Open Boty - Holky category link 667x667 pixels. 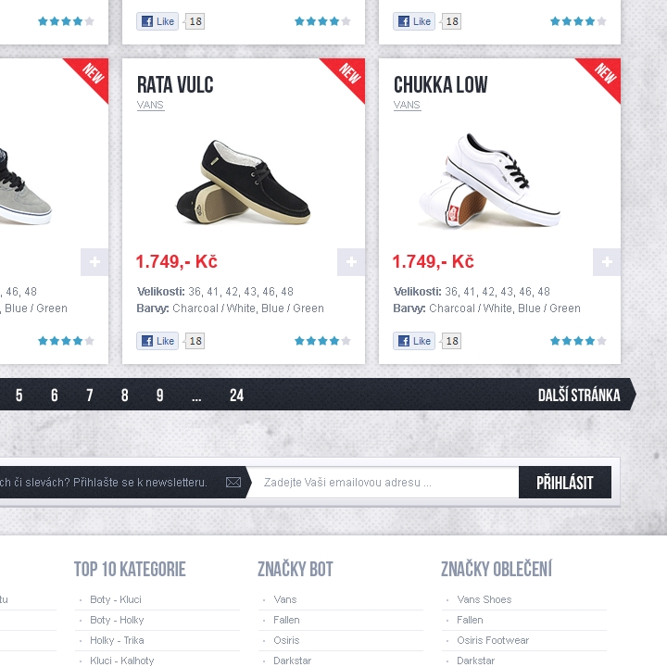[117, 620]
